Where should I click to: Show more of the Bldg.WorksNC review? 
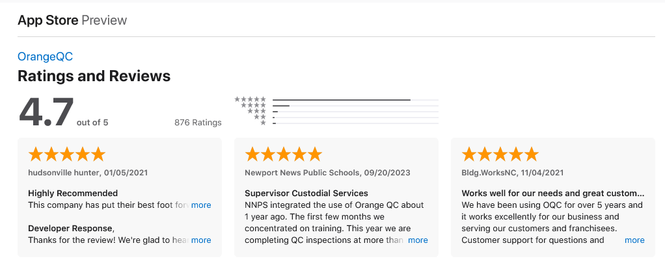click(634, 240)
